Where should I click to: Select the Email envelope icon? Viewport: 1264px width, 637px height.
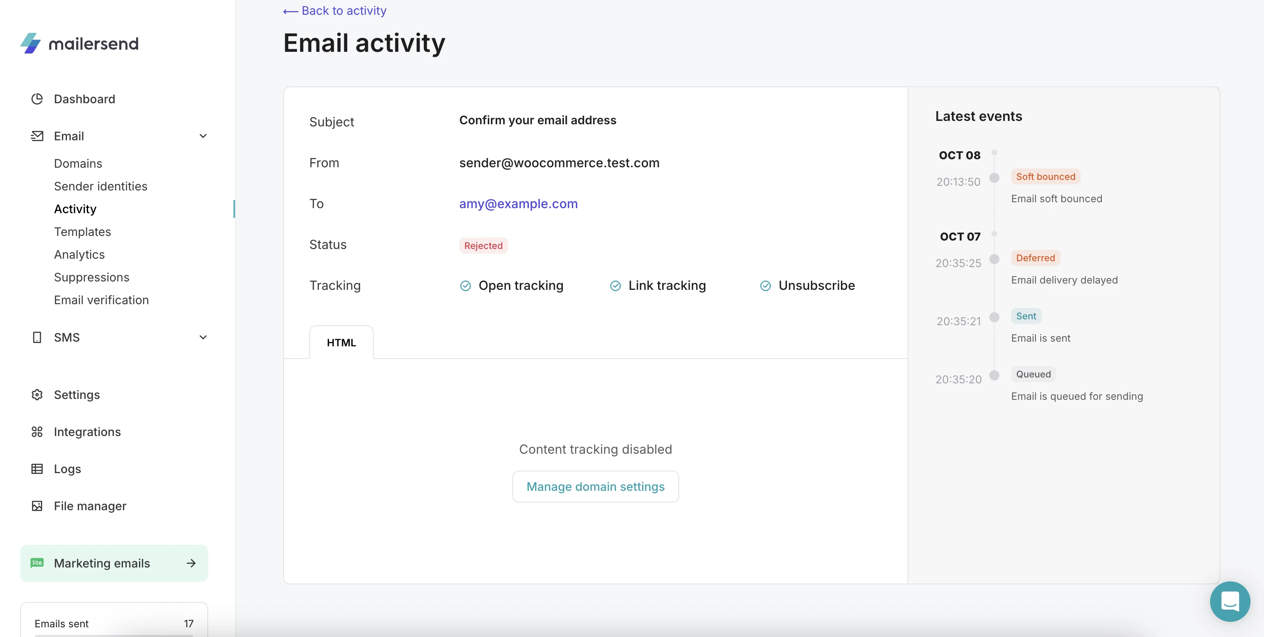(37, 136)
